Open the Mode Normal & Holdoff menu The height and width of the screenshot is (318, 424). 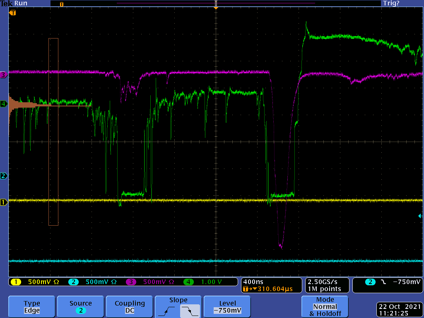tap(325, 307)
